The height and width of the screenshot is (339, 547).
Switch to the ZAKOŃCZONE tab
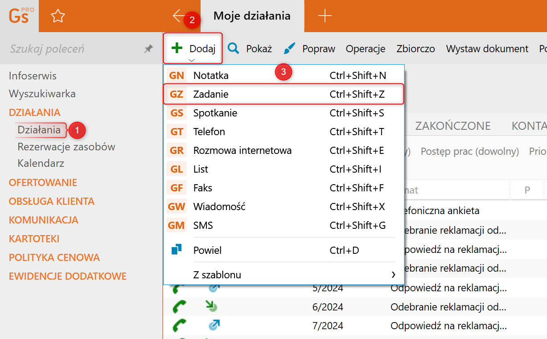pyautogui.click(x=452, y=126)
